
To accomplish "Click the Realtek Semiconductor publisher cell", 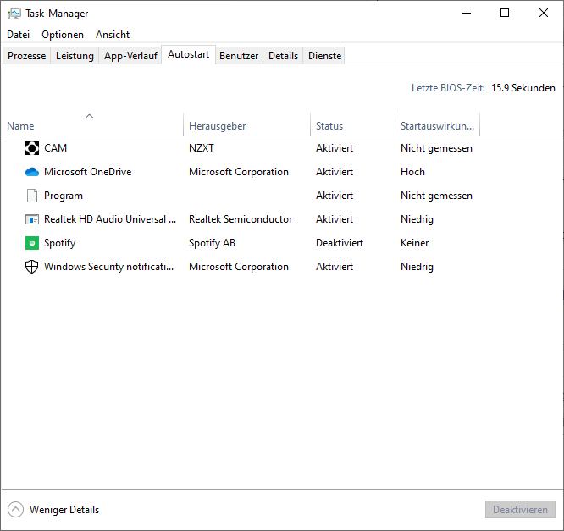I will click(x=241, y=219).
